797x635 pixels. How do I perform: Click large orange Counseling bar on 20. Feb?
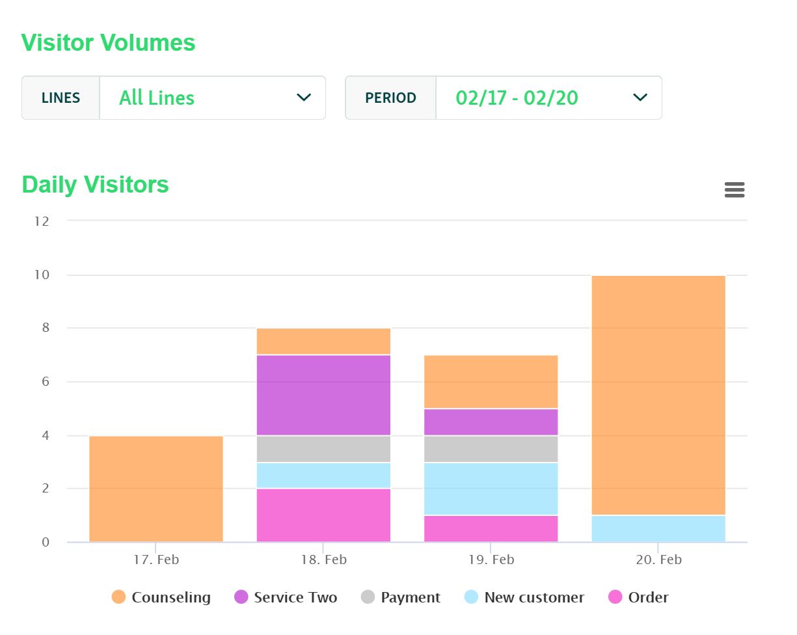click(x=658, y=395)
